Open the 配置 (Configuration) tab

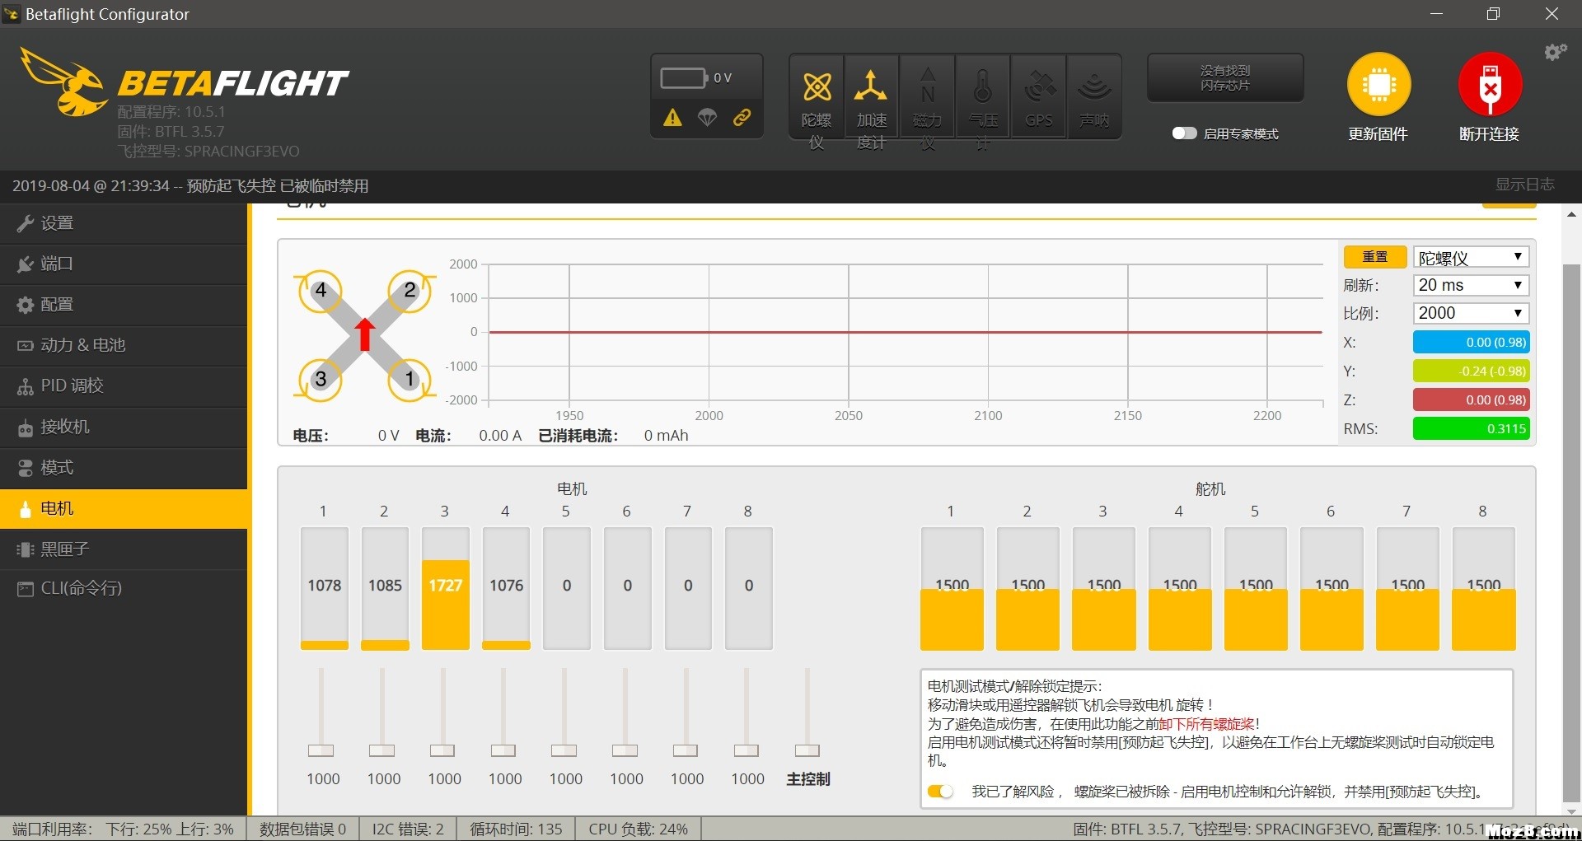click(124, 305)
